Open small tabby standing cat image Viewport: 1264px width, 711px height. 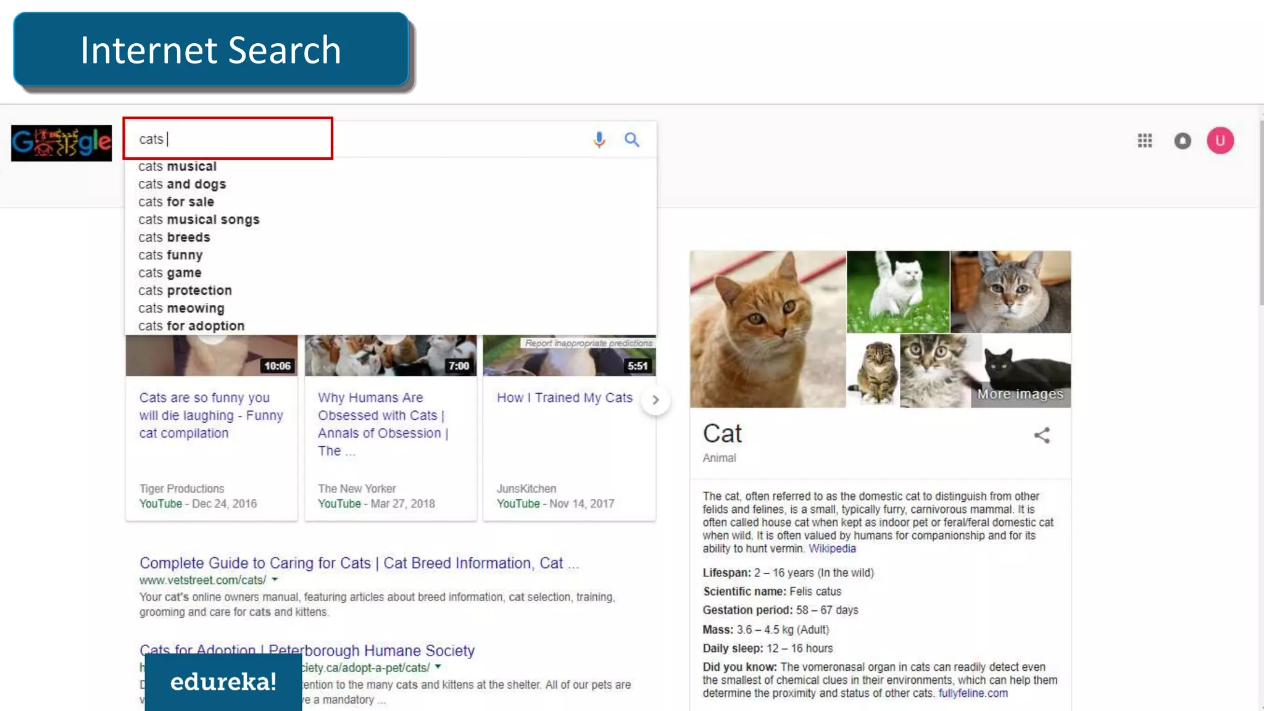click(873, 371)
